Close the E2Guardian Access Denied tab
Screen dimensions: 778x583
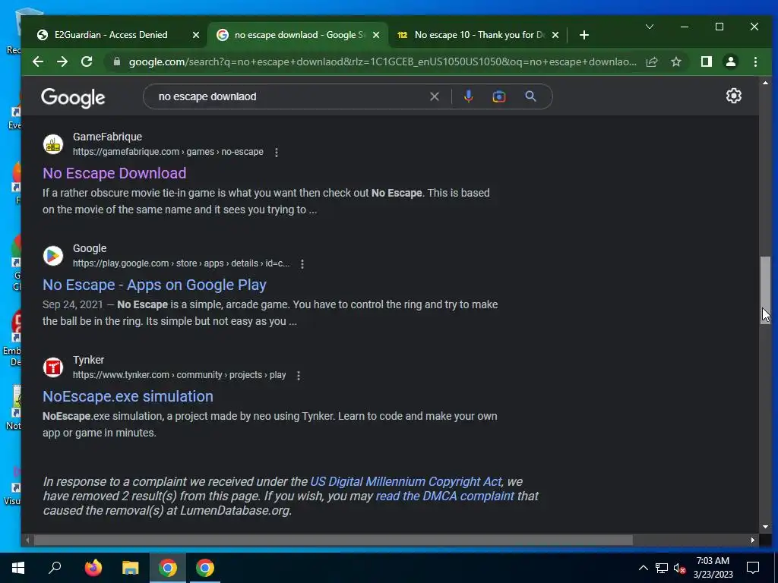pos(196,35)
